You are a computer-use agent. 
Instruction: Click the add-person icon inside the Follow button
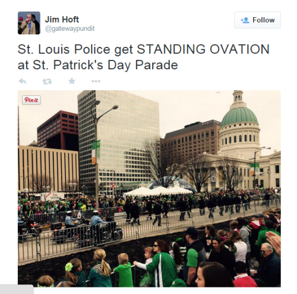(245, 20)
